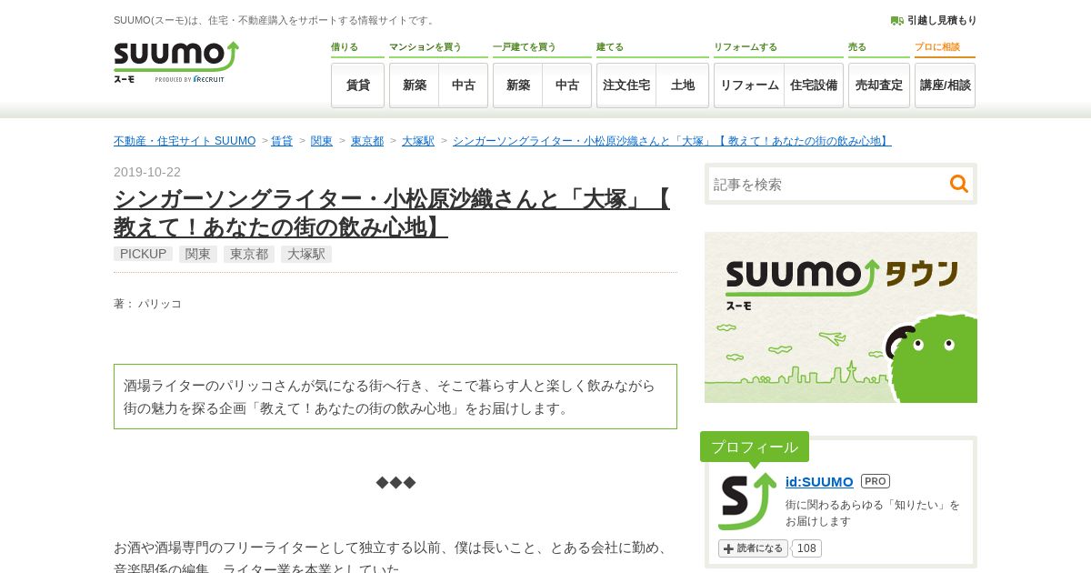Open the 売却査定 menu item

point(879,85)
